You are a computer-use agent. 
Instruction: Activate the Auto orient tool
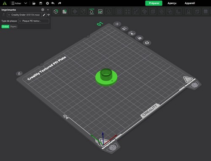tap(92, 11)
